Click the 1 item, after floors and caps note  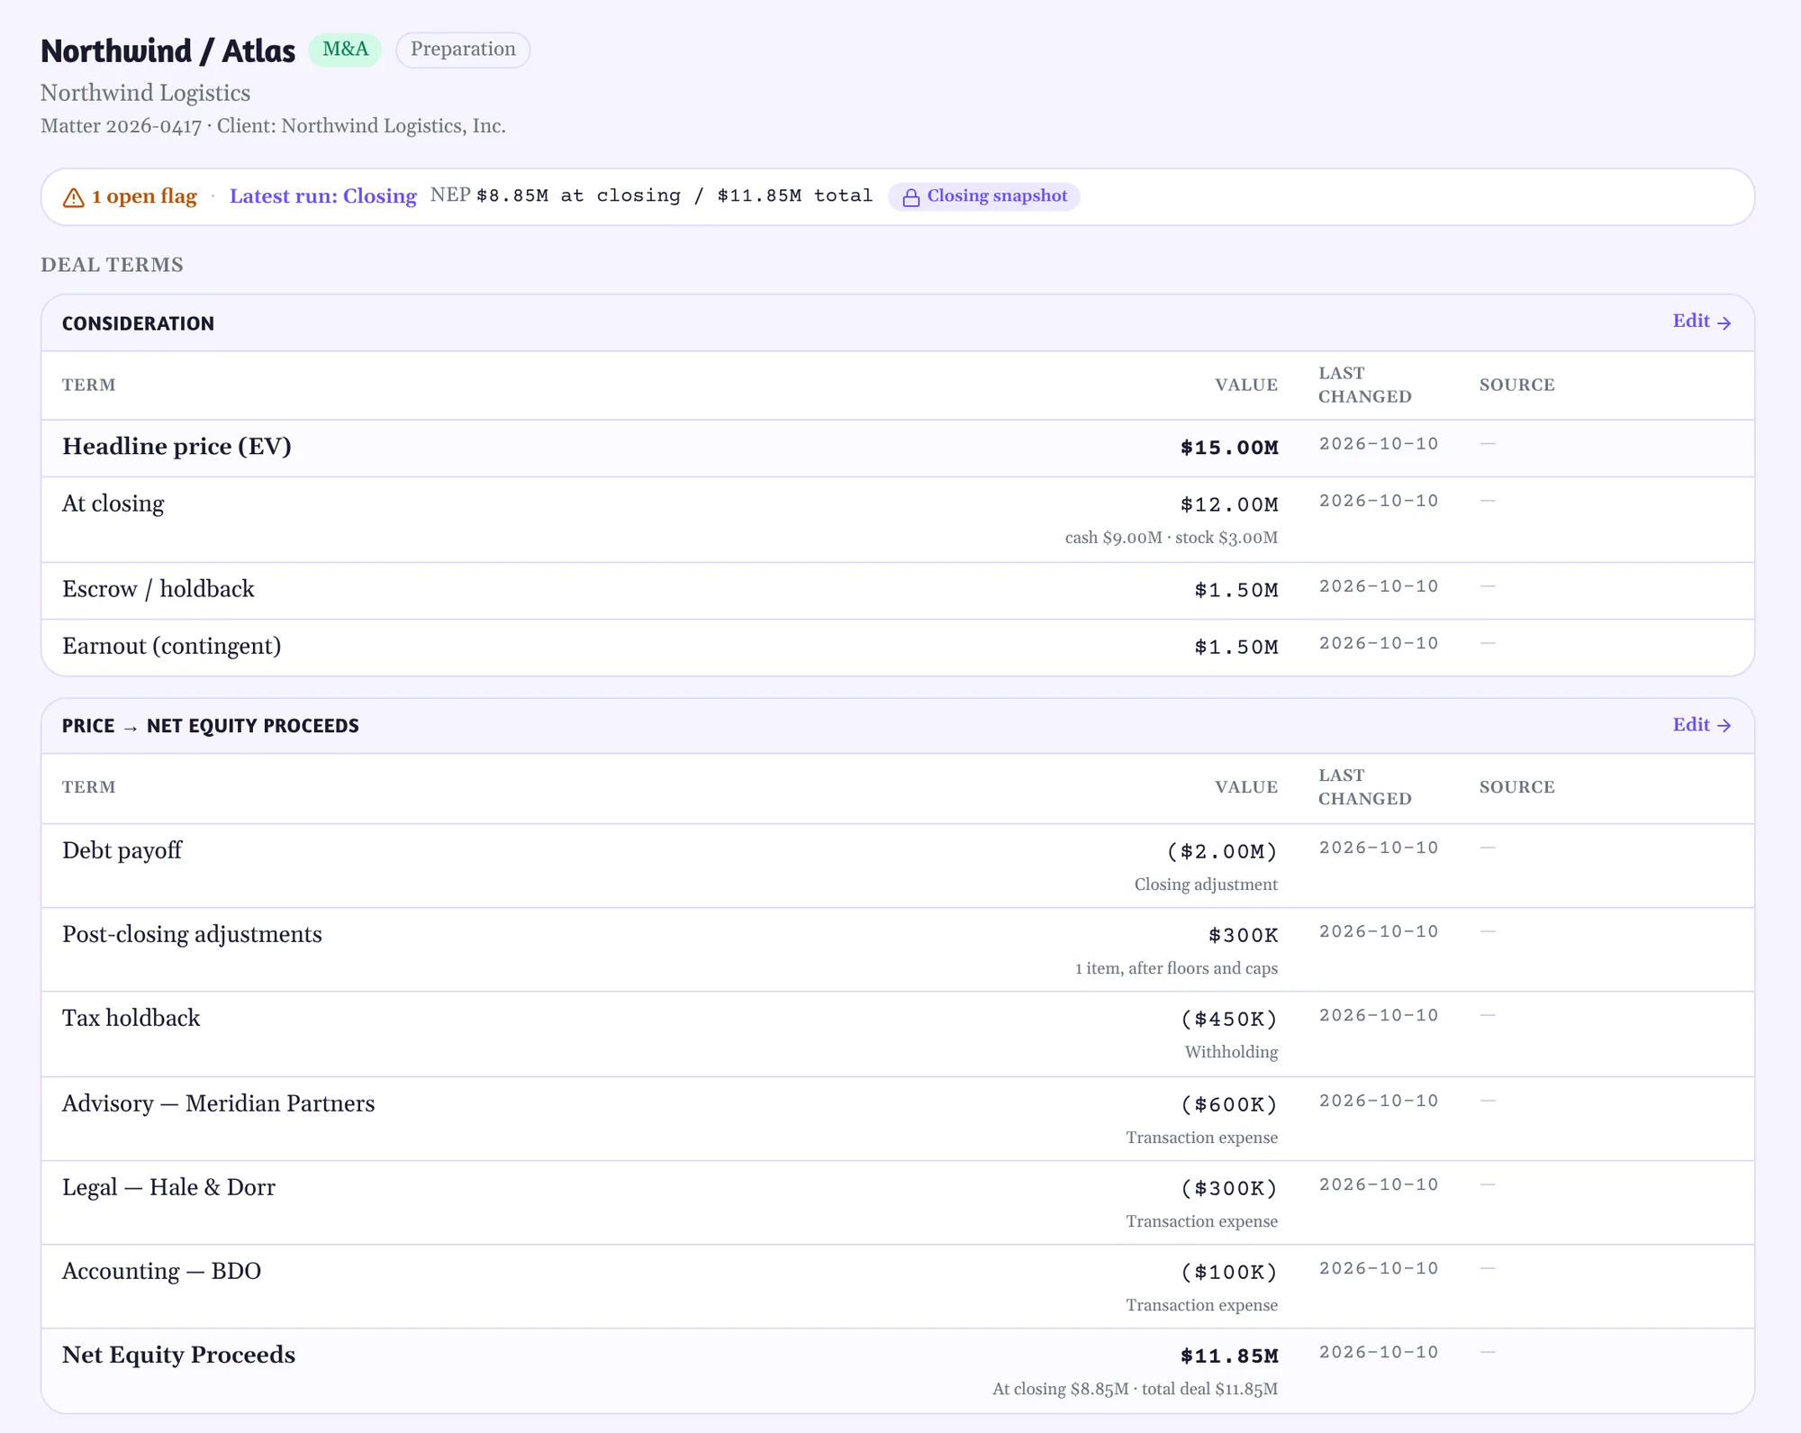tap(1176, 968)
